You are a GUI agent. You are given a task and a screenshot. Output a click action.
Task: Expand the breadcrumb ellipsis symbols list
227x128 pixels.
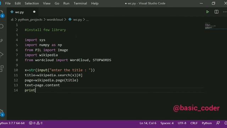tap(87, 20)
